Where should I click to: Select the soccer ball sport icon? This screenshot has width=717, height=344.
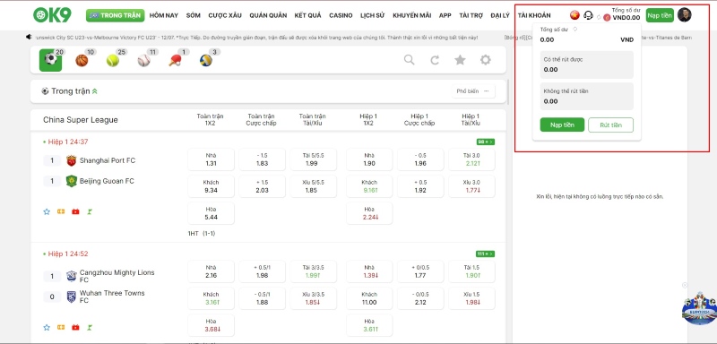(50, 60)
